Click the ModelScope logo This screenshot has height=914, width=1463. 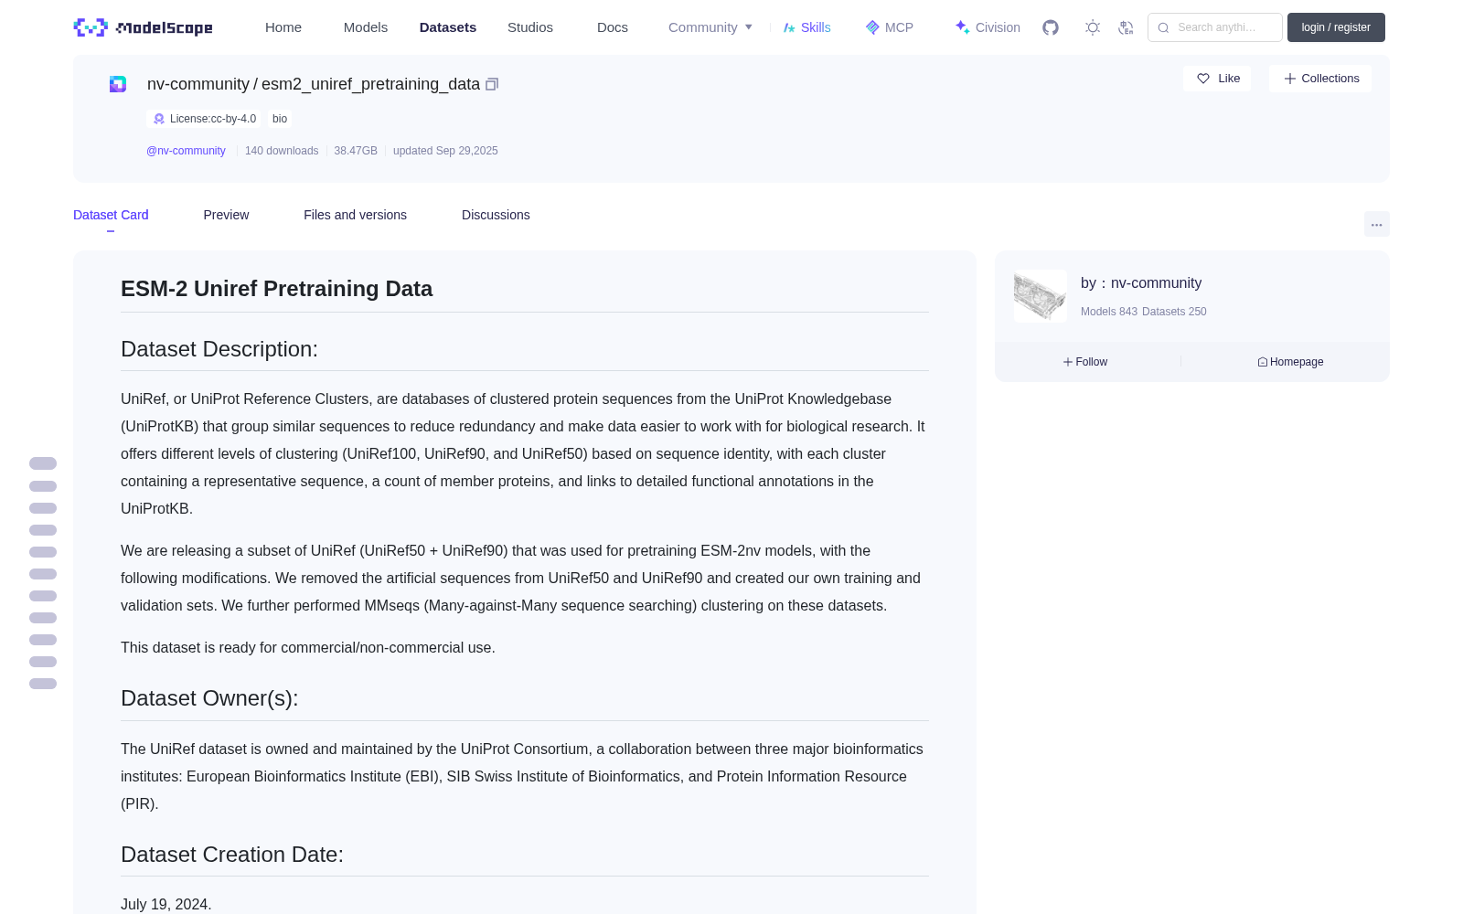[x=144, y=27]
